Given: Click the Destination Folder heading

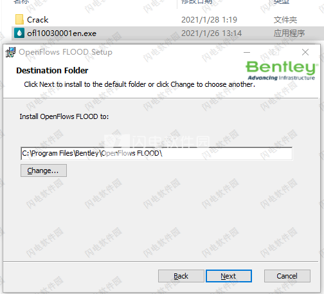Looking at the screenshot, I should [x=52, y=71].
